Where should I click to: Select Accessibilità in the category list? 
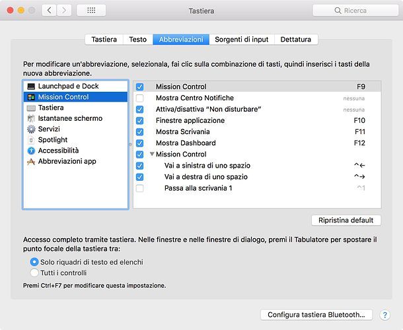(75, 150)
